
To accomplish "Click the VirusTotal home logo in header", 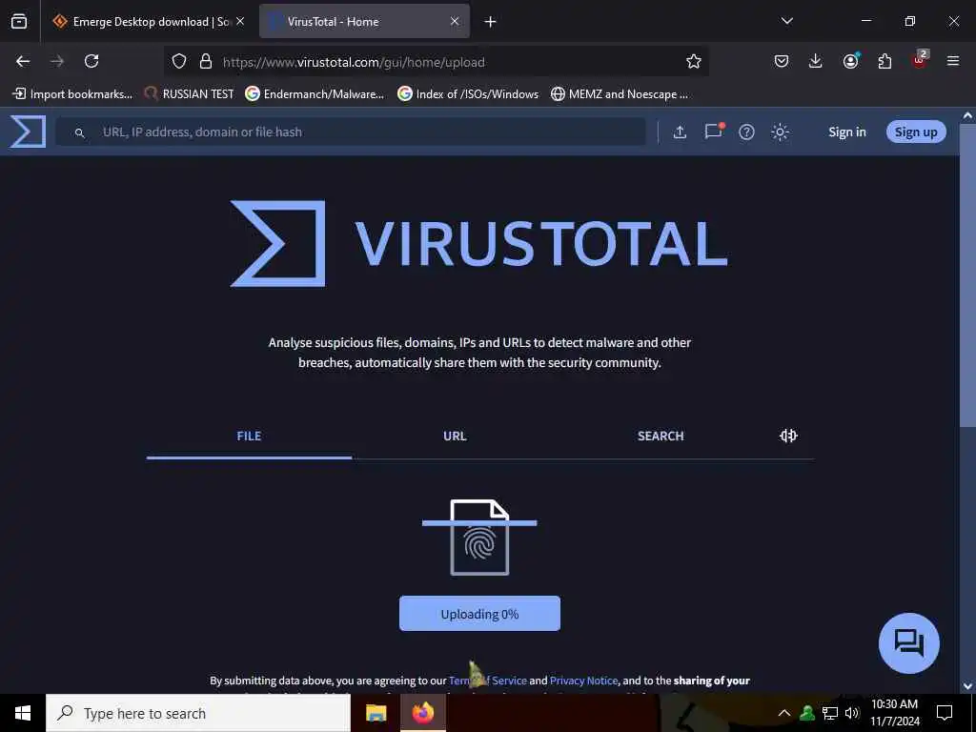I will (x=28, y=132).
